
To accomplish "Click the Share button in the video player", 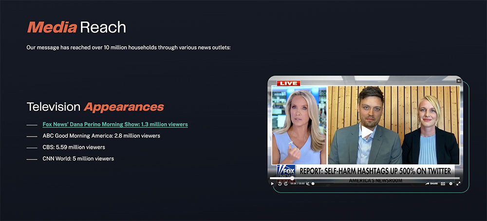I will [431, 183].
